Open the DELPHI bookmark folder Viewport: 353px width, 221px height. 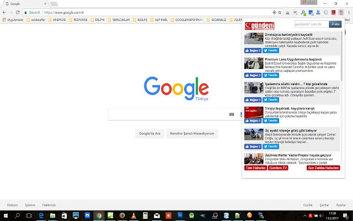point(98,20)
